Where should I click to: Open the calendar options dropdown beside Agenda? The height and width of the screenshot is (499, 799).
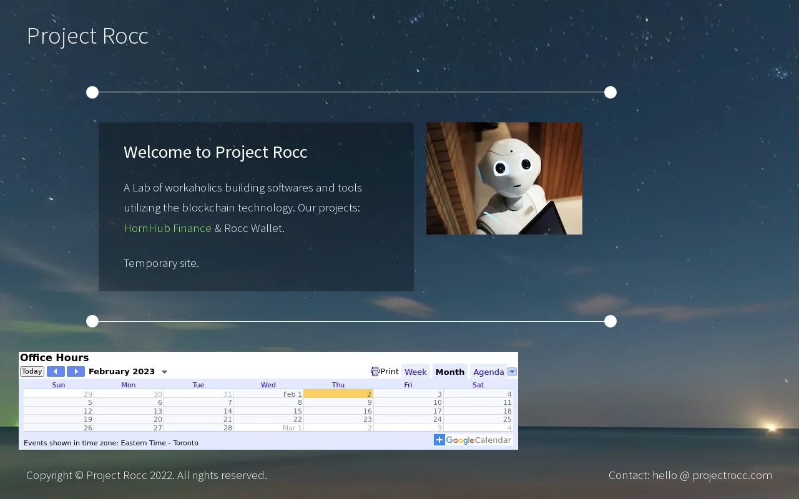(512, 372)
